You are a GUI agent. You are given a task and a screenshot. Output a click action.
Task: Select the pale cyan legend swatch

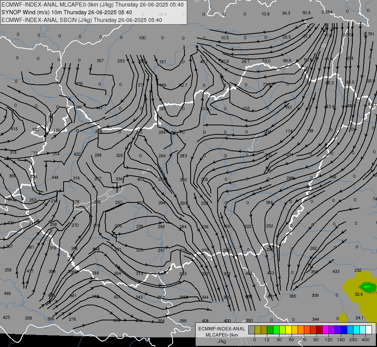[363, 330]
